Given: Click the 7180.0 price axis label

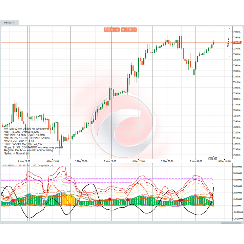Looking at the screenshot, I should pos(237,155).
